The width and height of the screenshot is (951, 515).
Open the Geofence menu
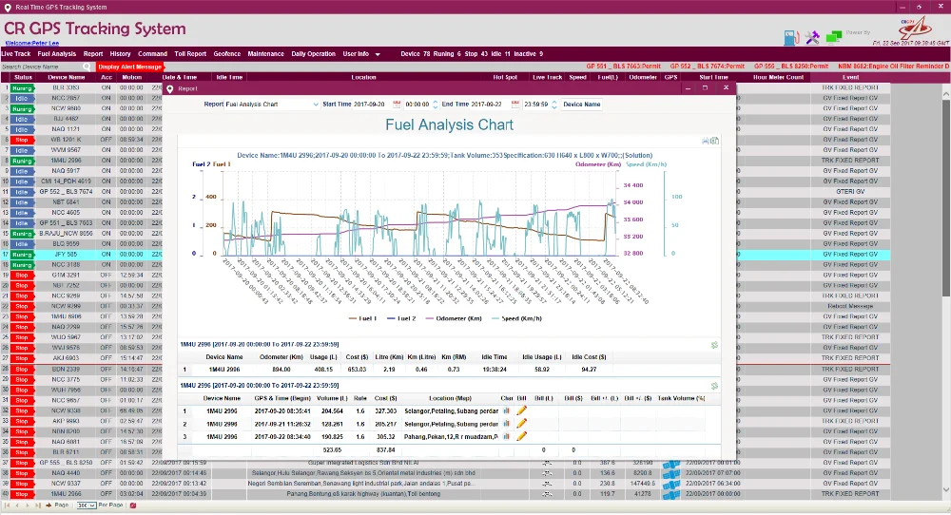[x=226, y=54]
